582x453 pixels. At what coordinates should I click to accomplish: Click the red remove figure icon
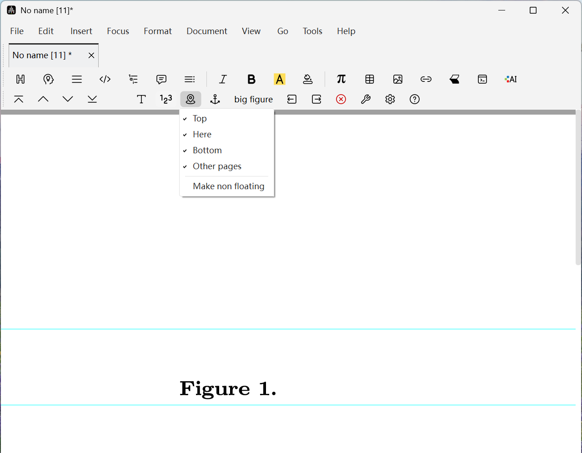pyautogui.click(x=341, y=99)
